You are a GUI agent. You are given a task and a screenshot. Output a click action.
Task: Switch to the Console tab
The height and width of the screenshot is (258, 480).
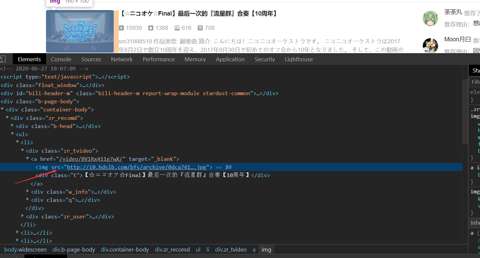tap(61, 59)
